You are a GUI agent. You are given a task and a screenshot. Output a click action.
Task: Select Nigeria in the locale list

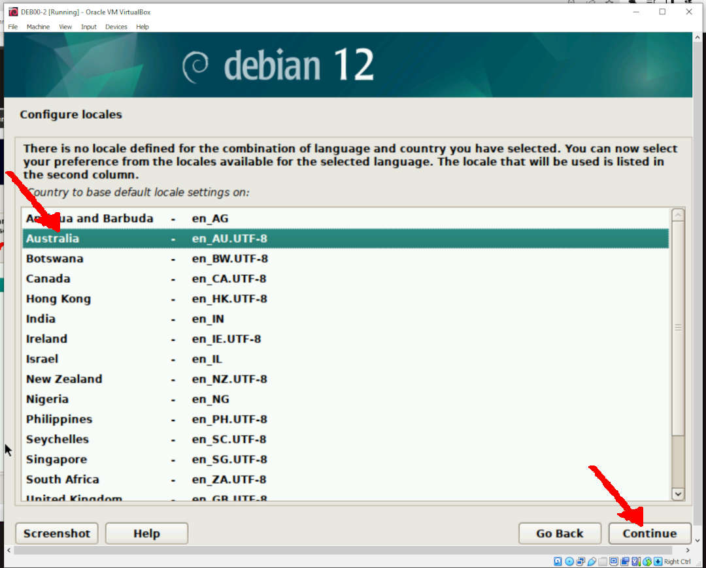(345, 399)
